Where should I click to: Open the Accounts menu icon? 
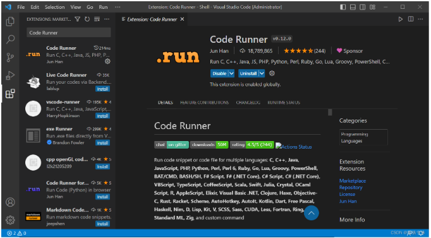point(10,202)
